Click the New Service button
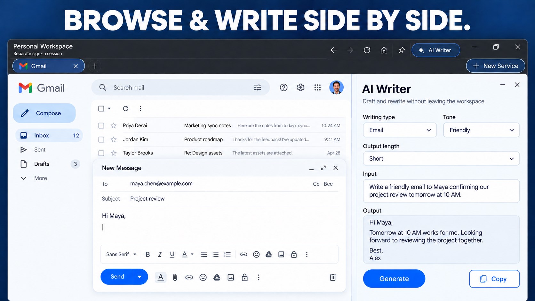The image size is (535, 301). [x=496, y=66]
